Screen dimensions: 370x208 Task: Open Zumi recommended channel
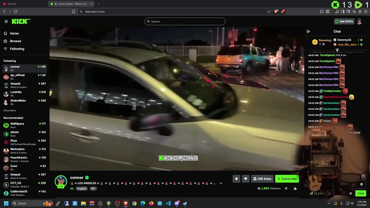pos(25,168)
